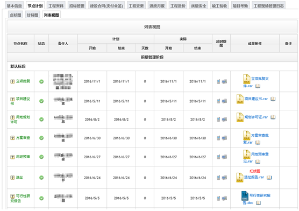The image size is (299, 211).
Task: Switch to the 进度月报 tab
Action: coord(157,6)
